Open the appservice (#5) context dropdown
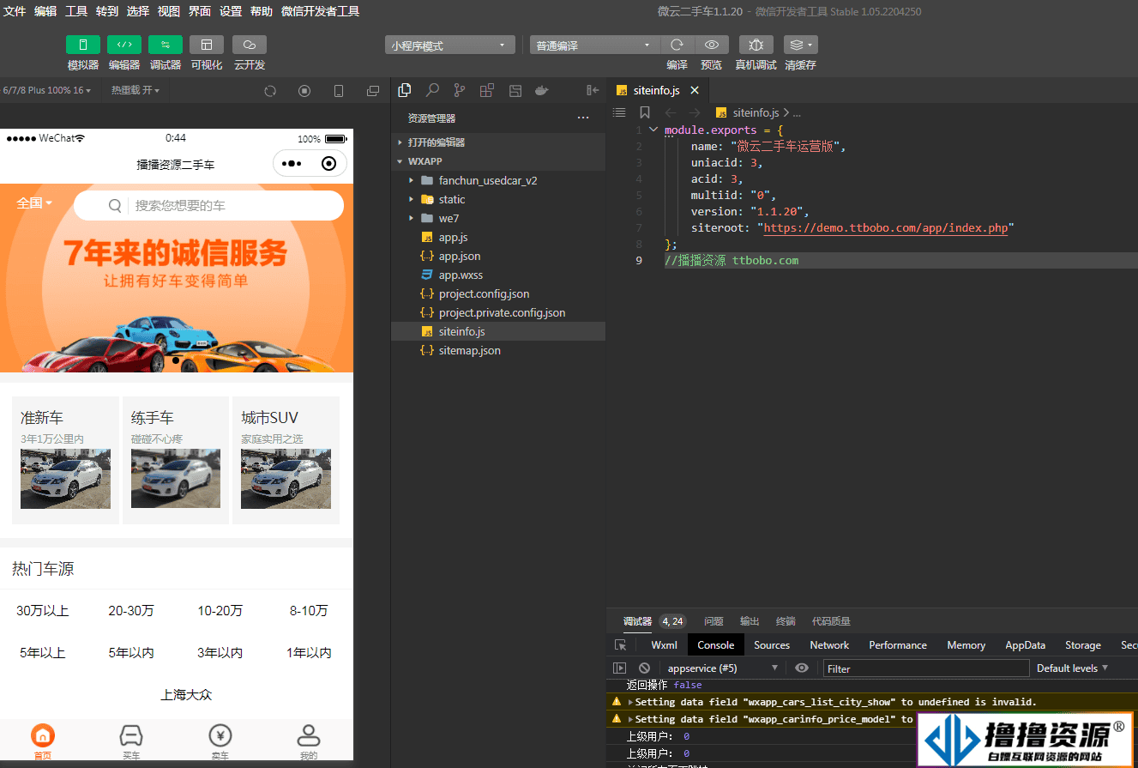This screenshot has width=1138, height=768. (x=723, y=668)
